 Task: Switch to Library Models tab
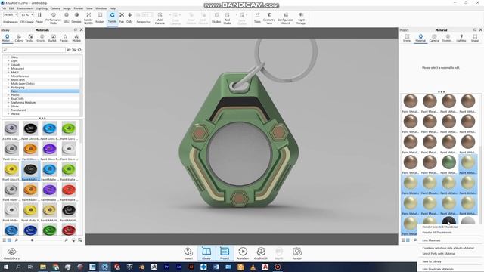point(76,39)
